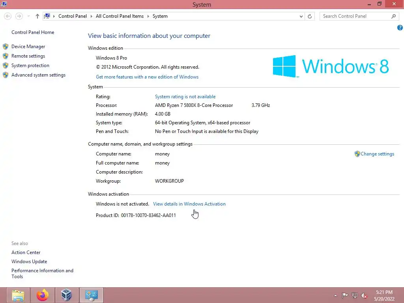Click the muted speaker tray icon
The image size is (404, 303).
pyautogui.click(x=364, y=296)
